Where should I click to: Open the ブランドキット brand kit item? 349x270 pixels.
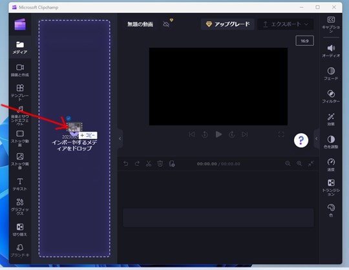(x=20, y=251)
